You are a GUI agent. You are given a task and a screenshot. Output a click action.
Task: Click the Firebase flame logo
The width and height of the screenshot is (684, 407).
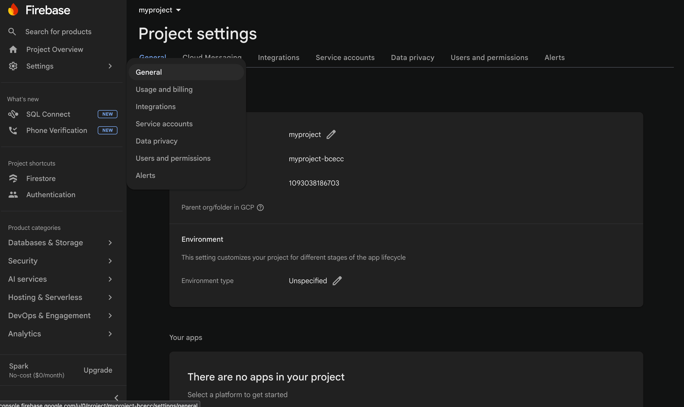[13, 10]
